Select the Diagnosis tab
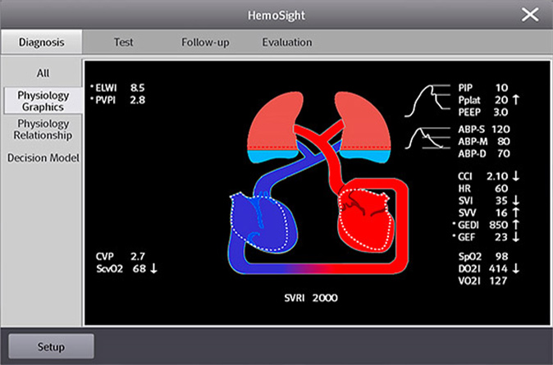The height and width of the screenshot is (365, 553). click(40, 42)
